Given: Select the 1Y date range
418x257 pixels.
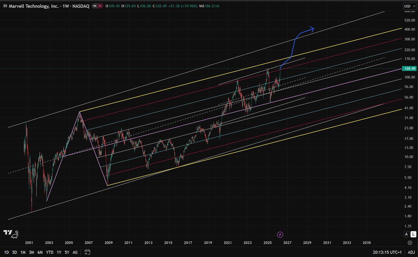Looking at the screenshot, I should pos(59,252).
